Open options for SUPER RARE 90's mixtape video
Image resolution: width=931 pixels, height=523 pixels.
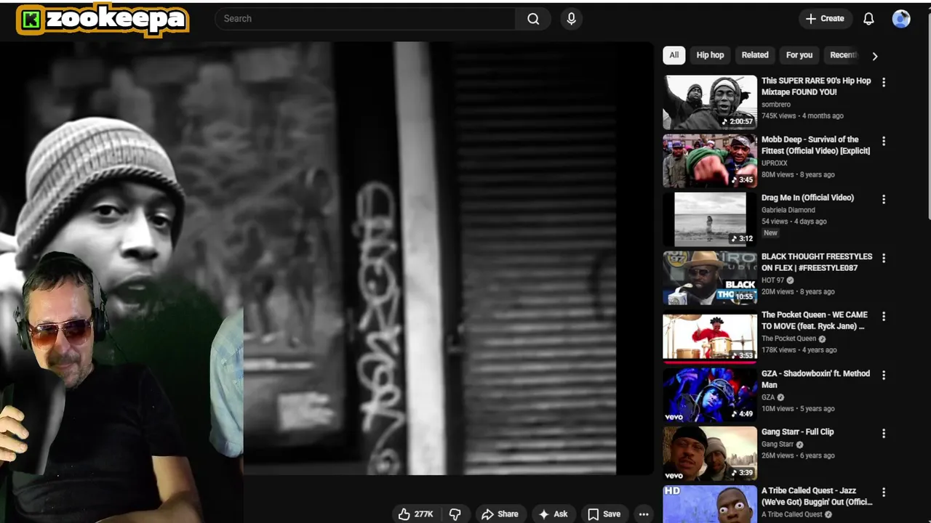884,82
